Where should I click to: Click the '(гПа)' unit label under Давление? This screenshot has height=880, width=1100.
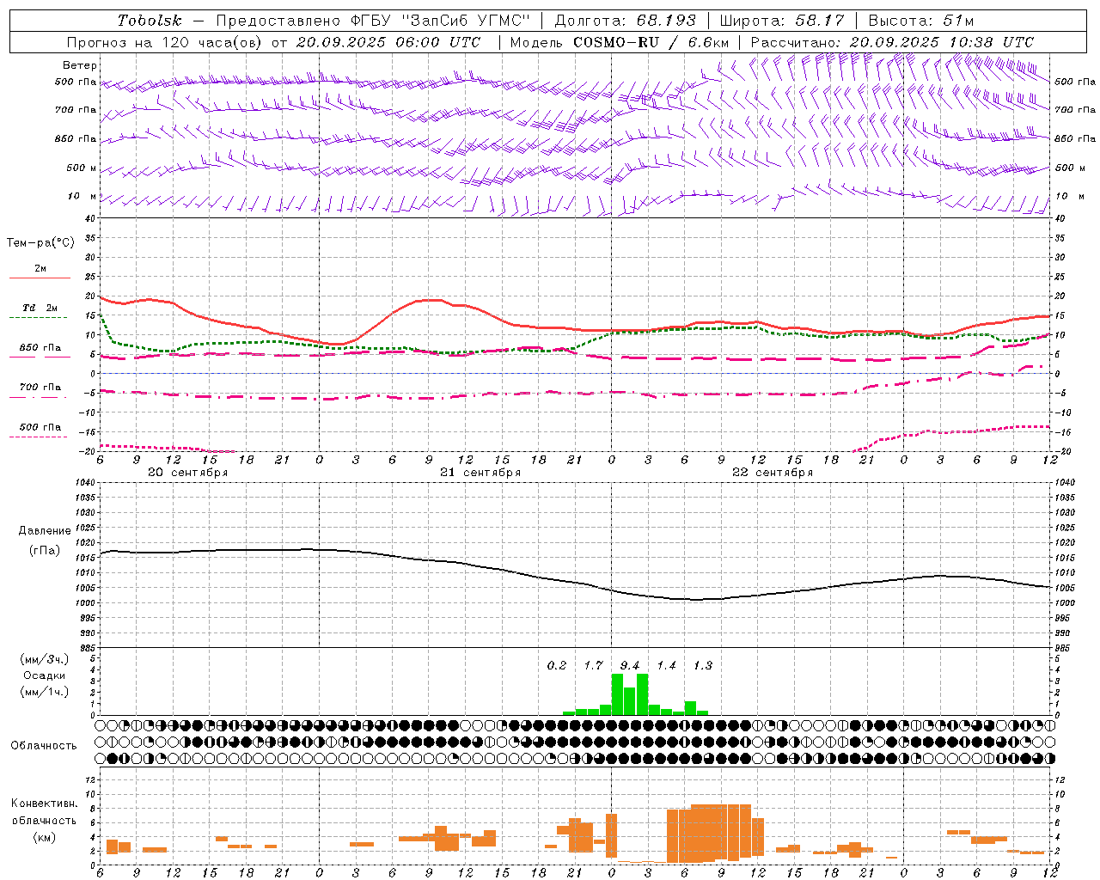pyautogui.click(x=45, y=550)
